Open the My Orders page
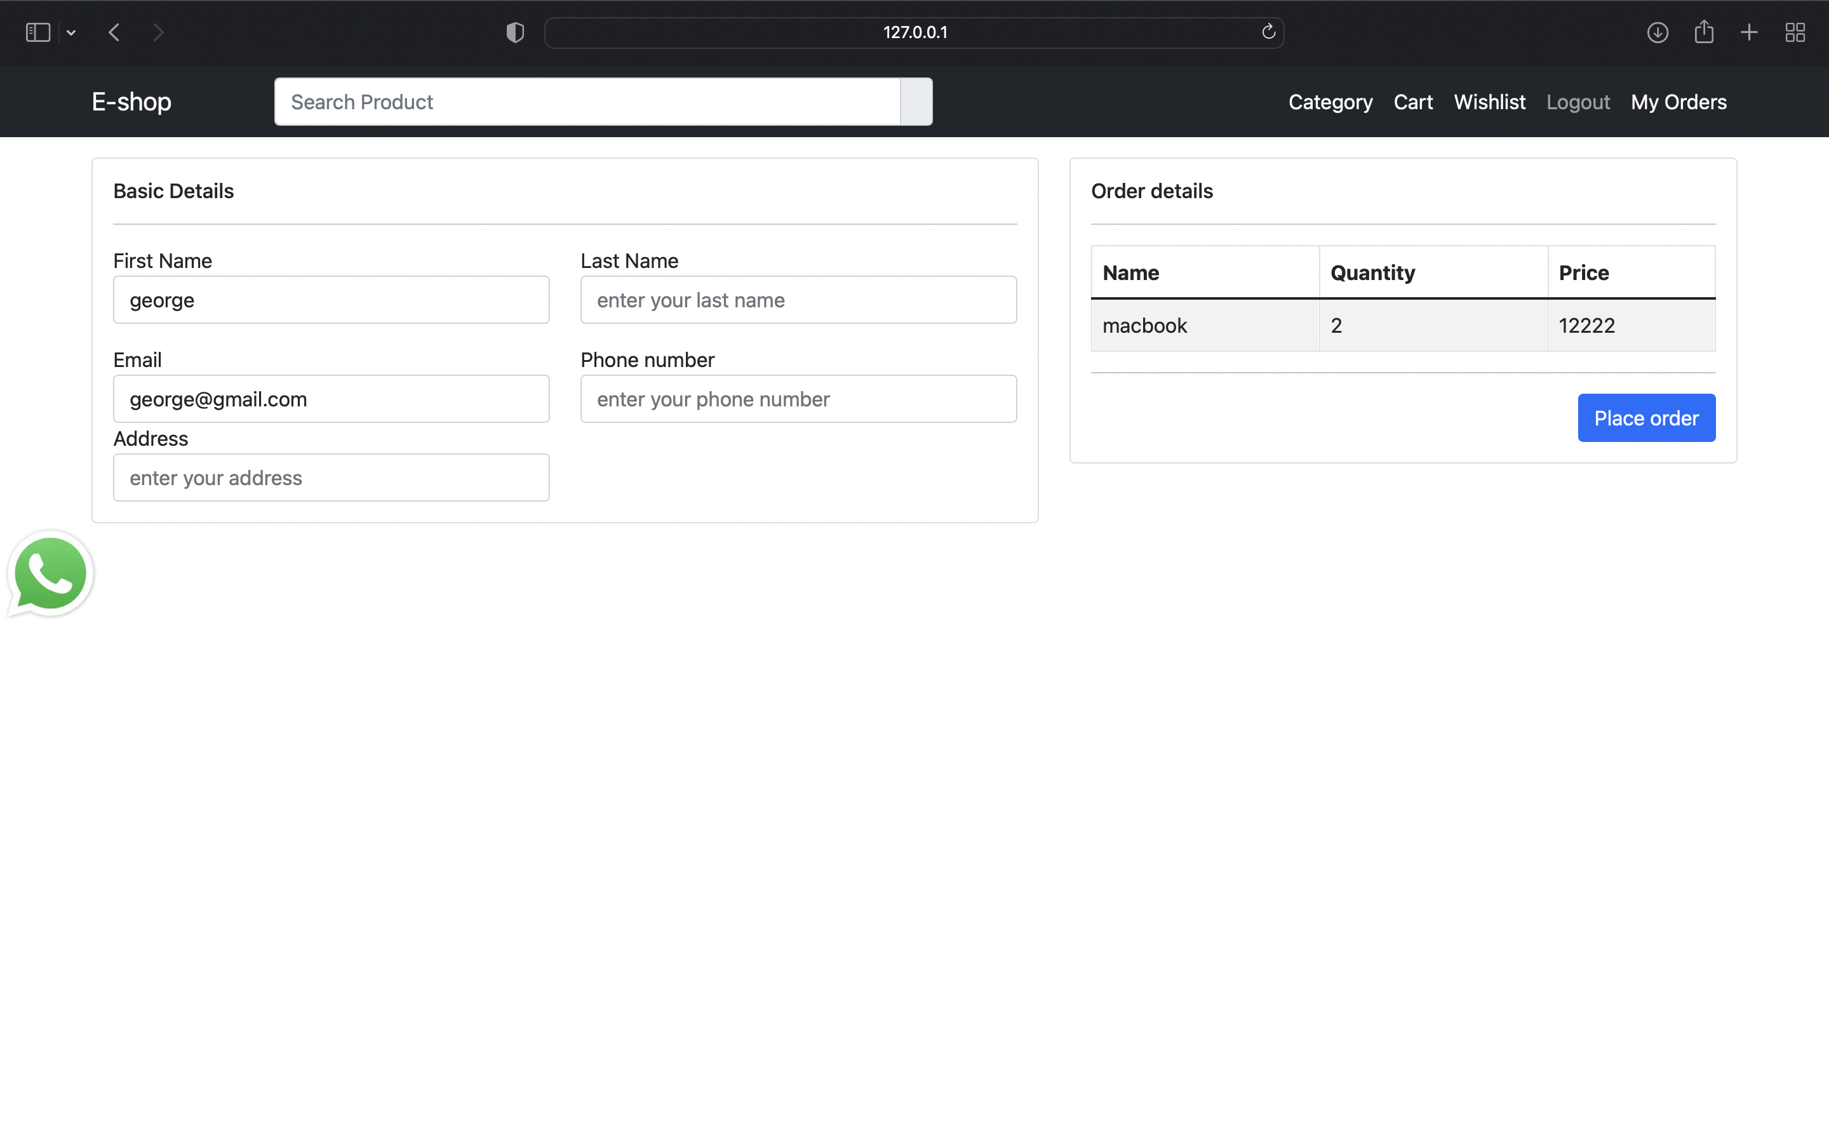Viewport: 1829px width, 1143px height. 1678,102
